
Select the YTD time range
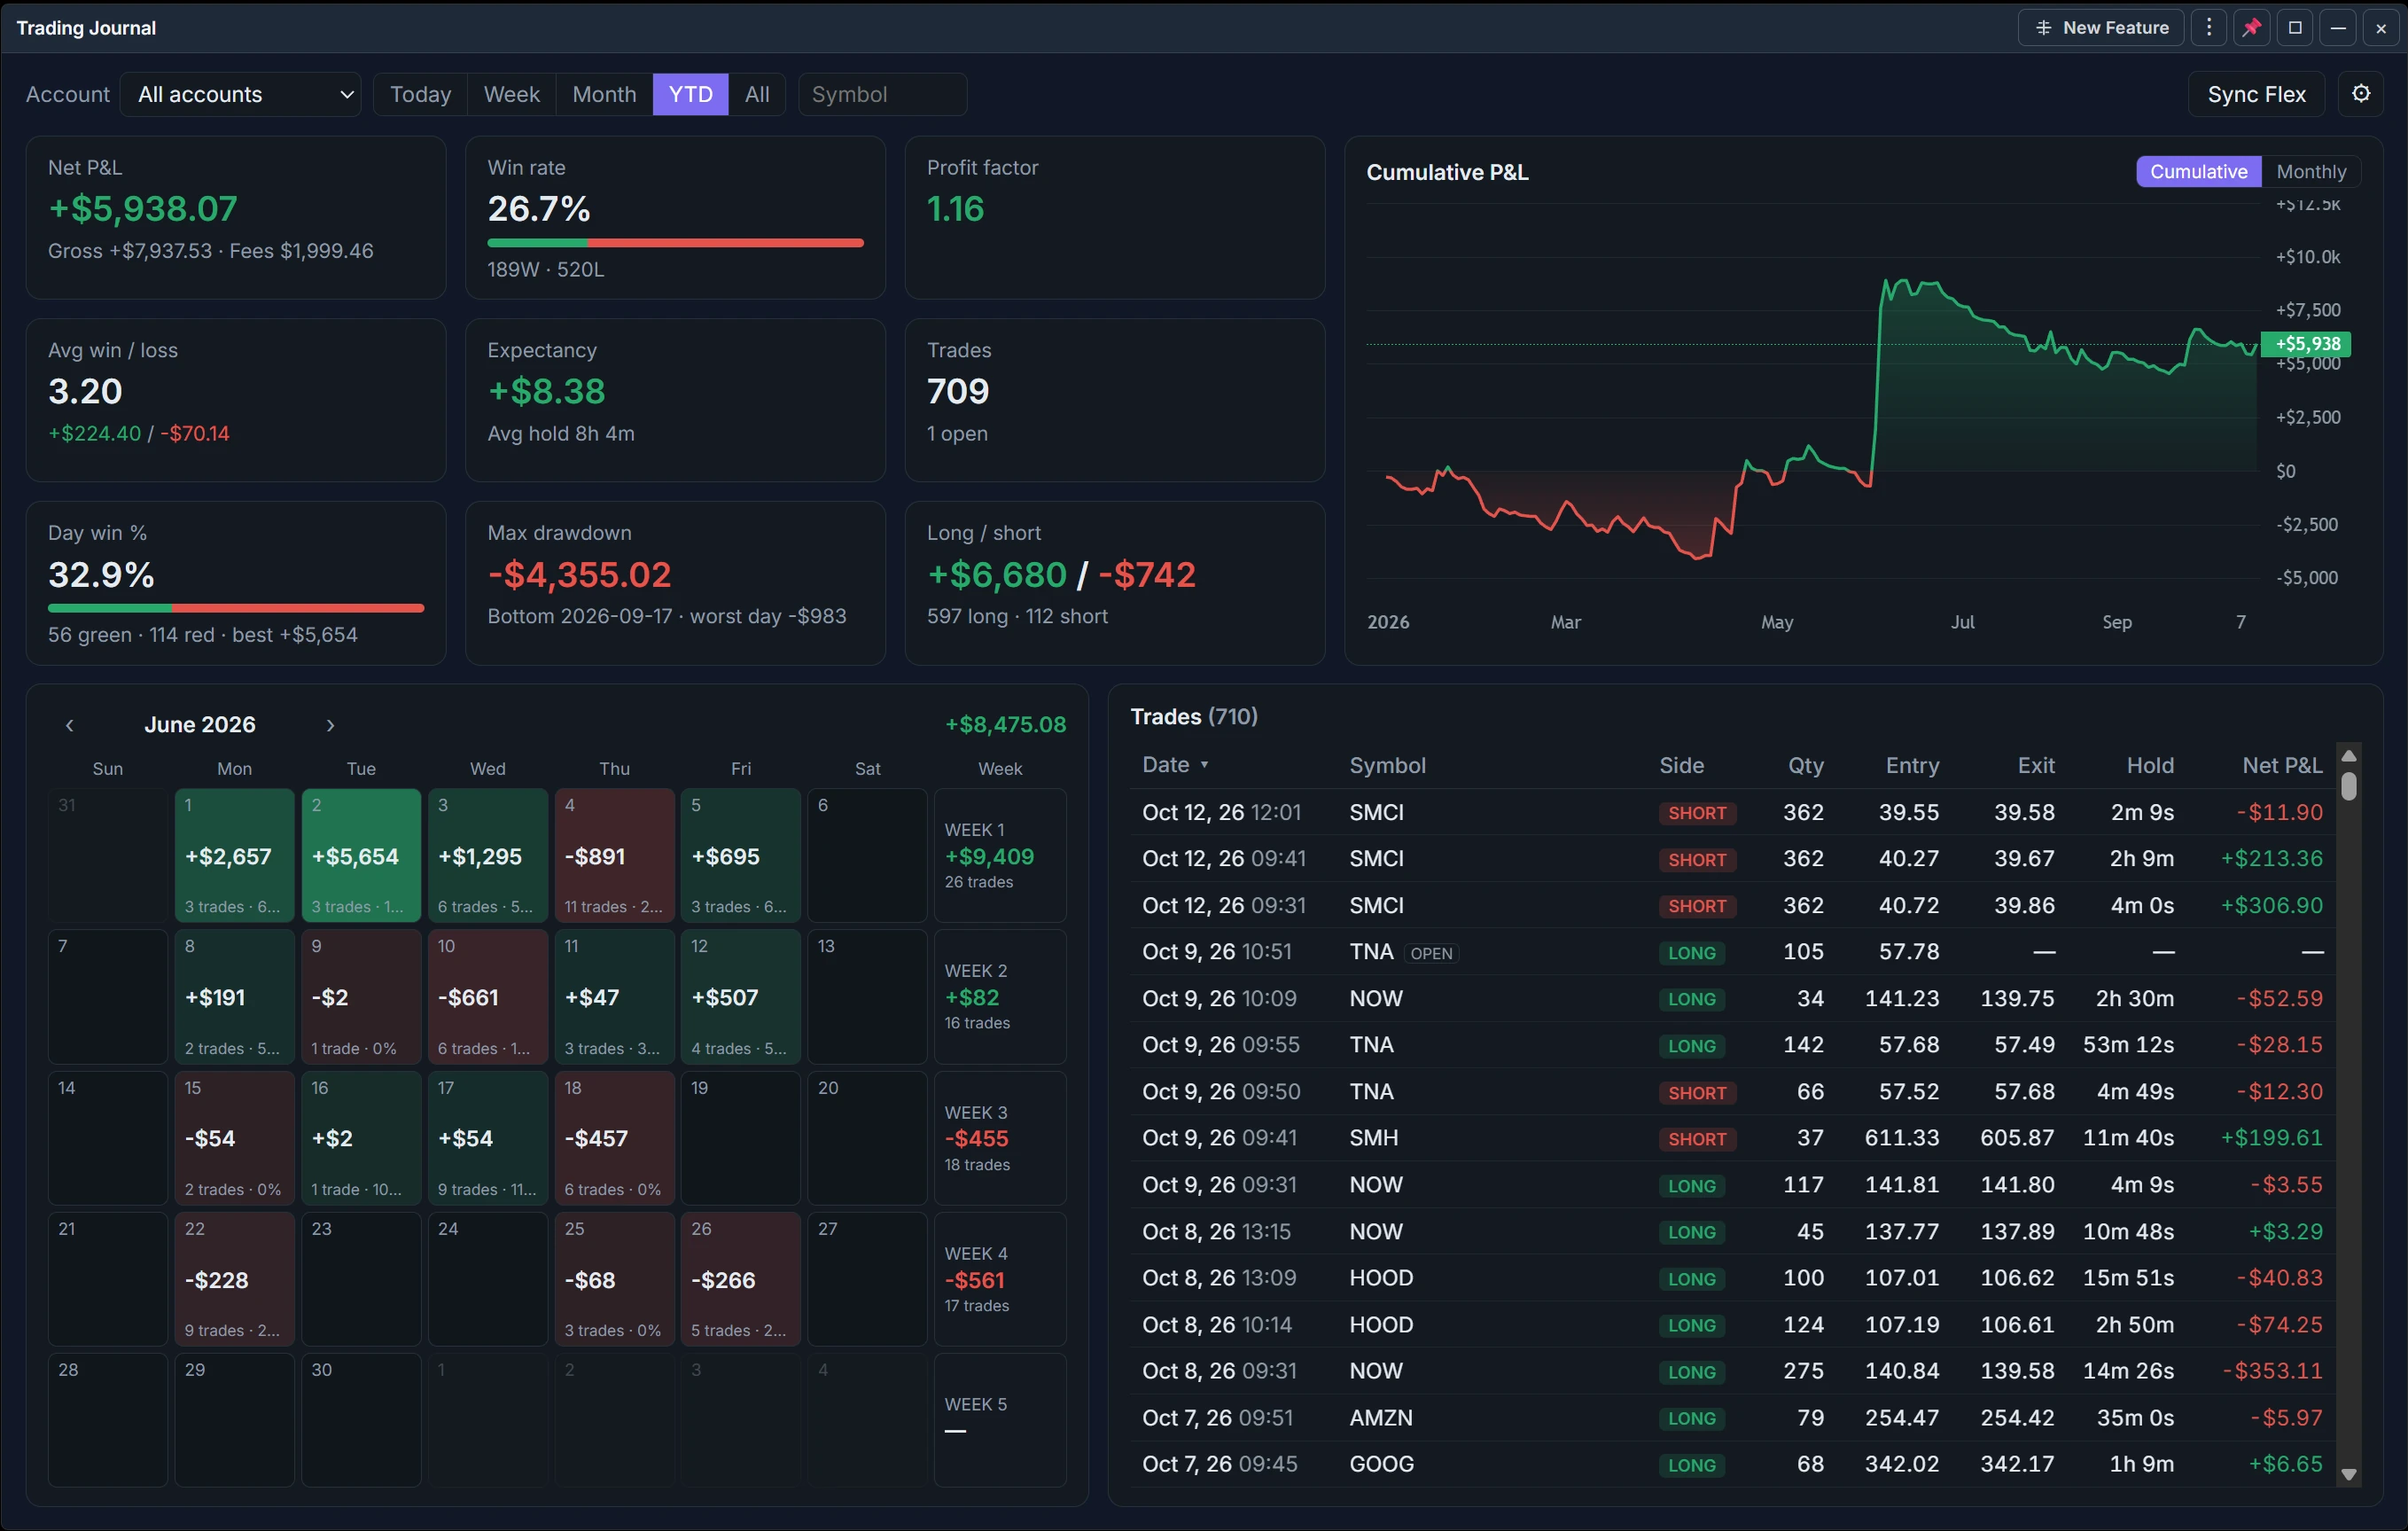pyautogui.click(x=690, y=94)
